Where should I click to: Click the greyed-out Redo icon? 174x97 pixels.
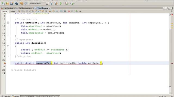coord(26,4)
